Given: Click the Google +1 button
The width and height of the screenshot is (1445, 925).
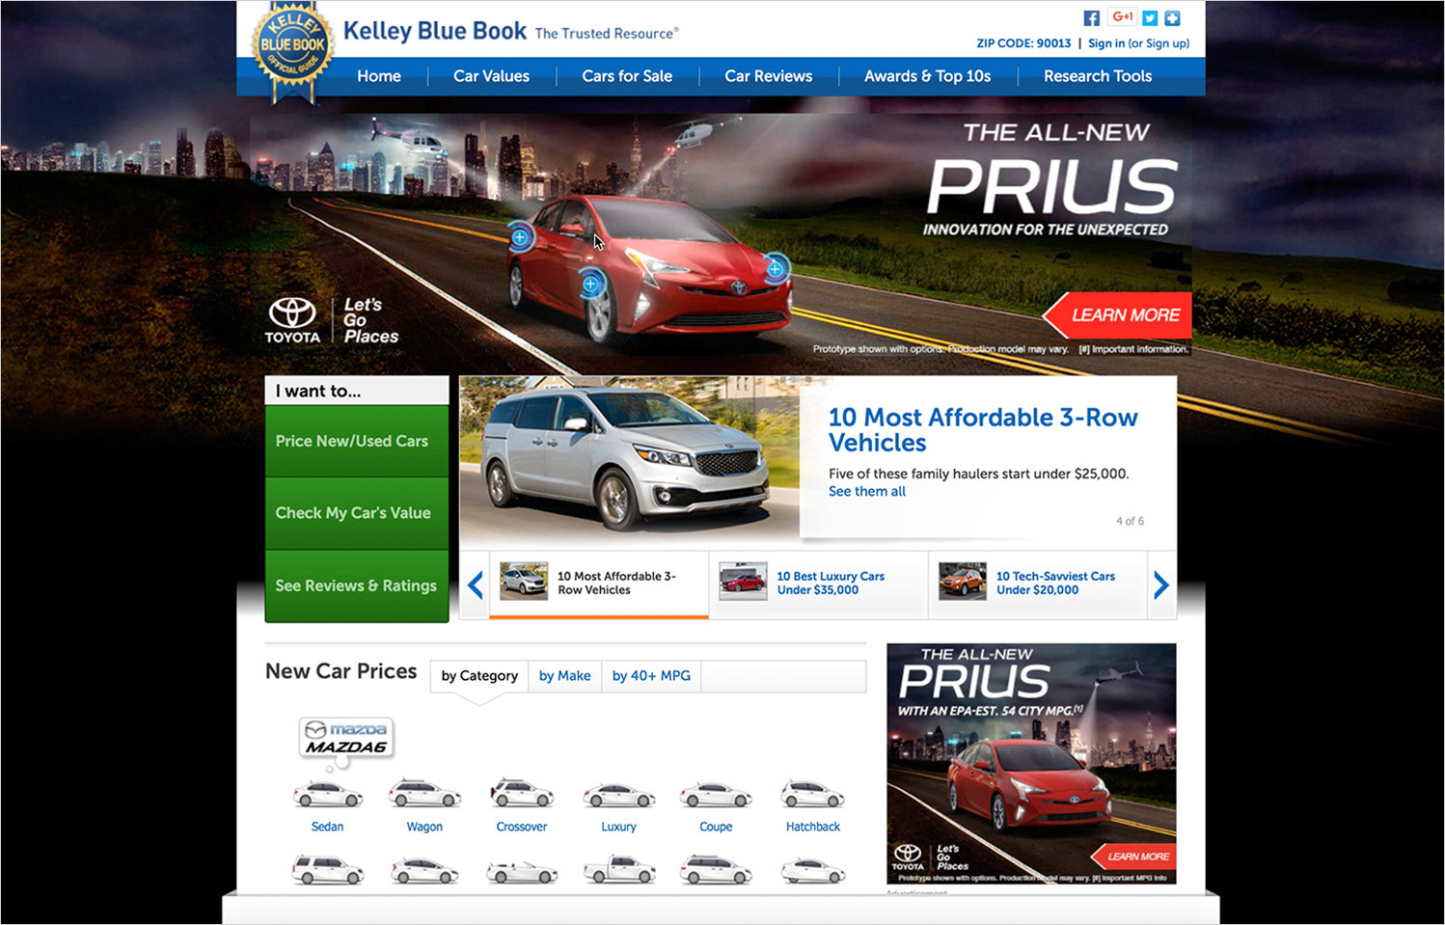Looking at the screenshot, I should click(1122, 17).
